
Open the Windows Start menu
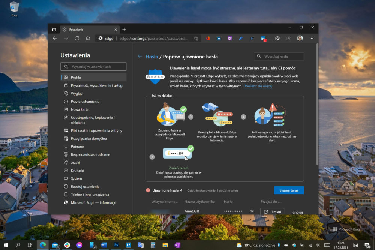(x=6, y=245)
